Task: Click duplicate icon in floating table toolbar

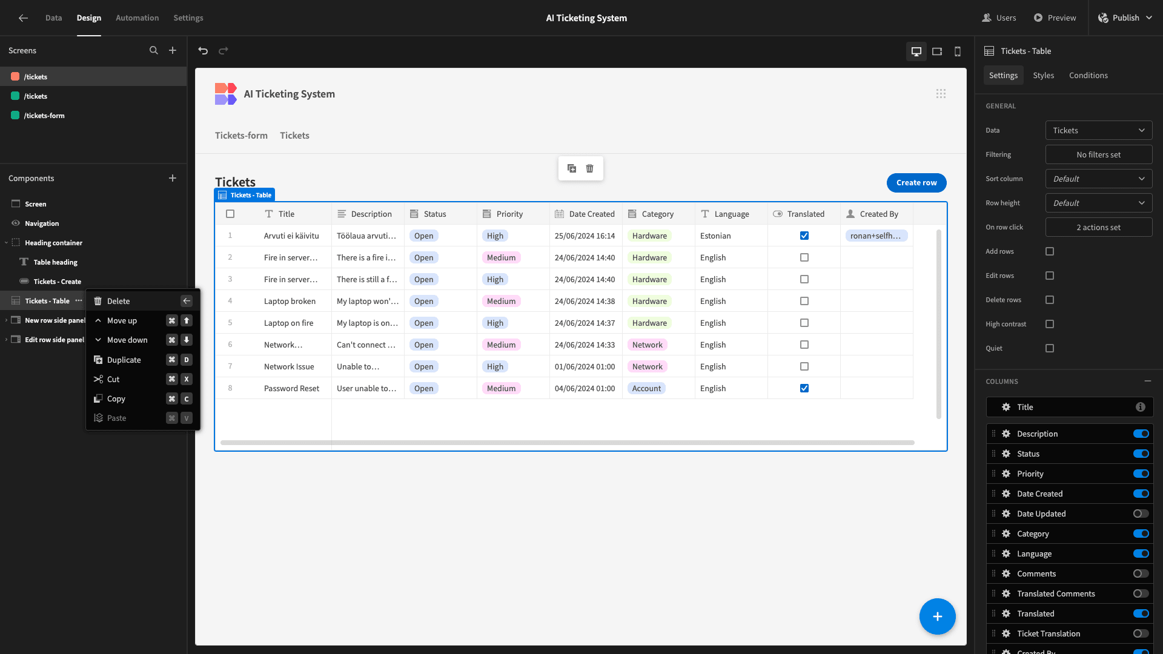Action: coord(572,168)
